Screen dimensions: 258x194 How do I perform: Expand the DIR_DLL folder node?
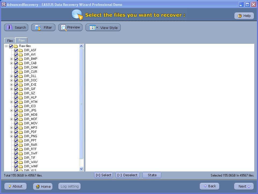[11, 76]
